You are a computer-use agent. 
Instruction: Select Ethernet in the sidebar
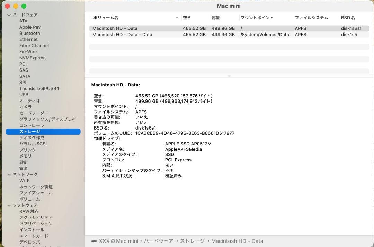pyautogui.click(x=28, y=39)
